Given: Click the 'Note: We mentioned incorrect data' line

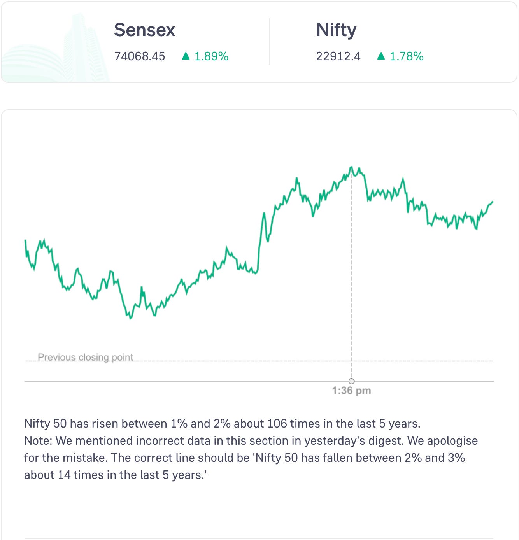Looking at the screenshot, I should (x=251, y=441).
